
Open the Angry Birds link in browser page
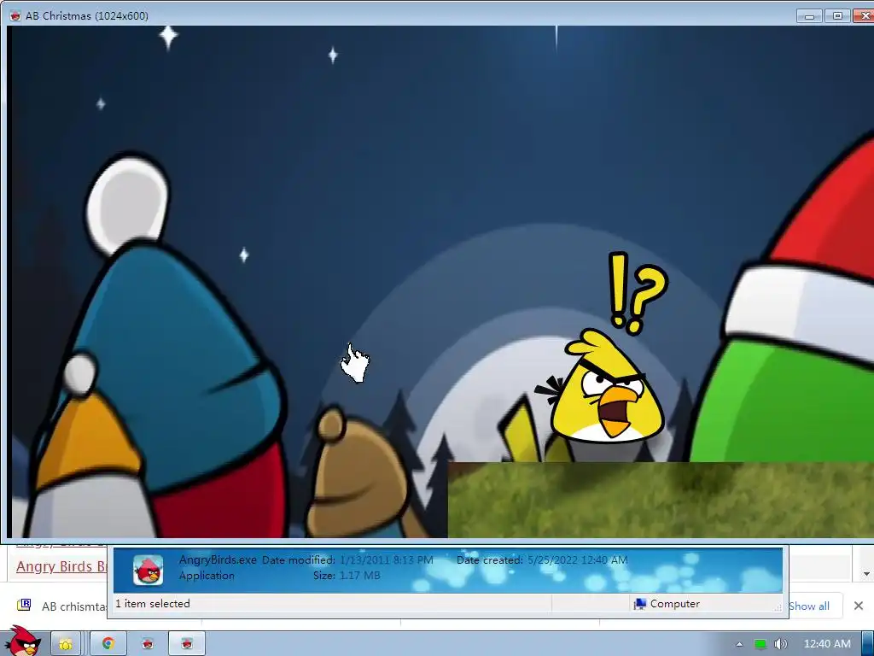61,566
